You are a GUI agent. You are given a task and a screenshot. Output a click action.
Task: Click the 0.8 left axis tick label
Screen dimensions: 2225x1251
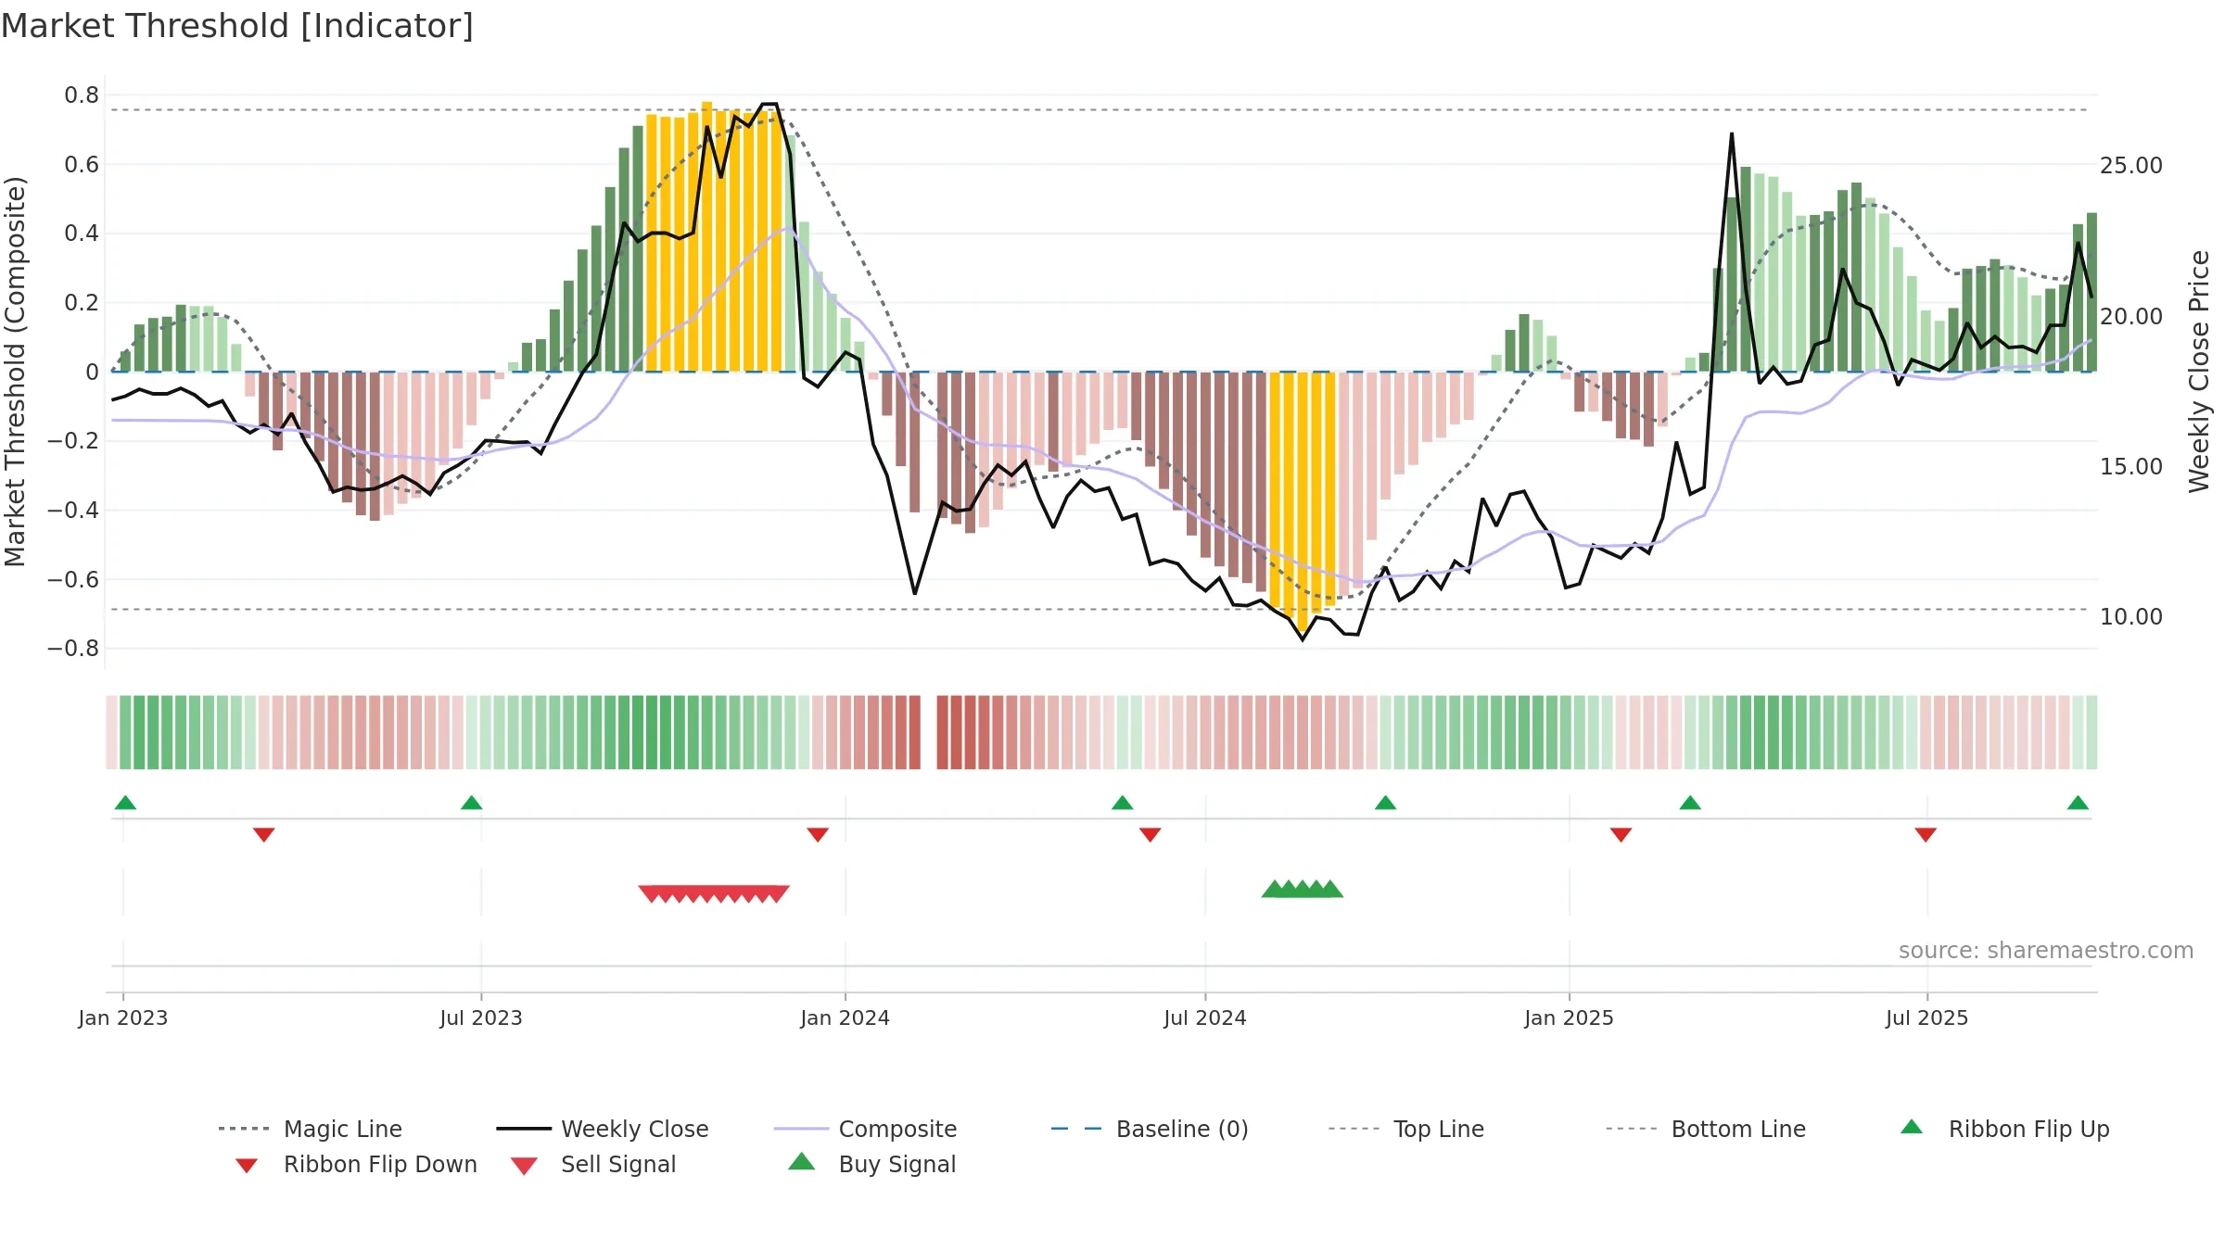[82, 95]
